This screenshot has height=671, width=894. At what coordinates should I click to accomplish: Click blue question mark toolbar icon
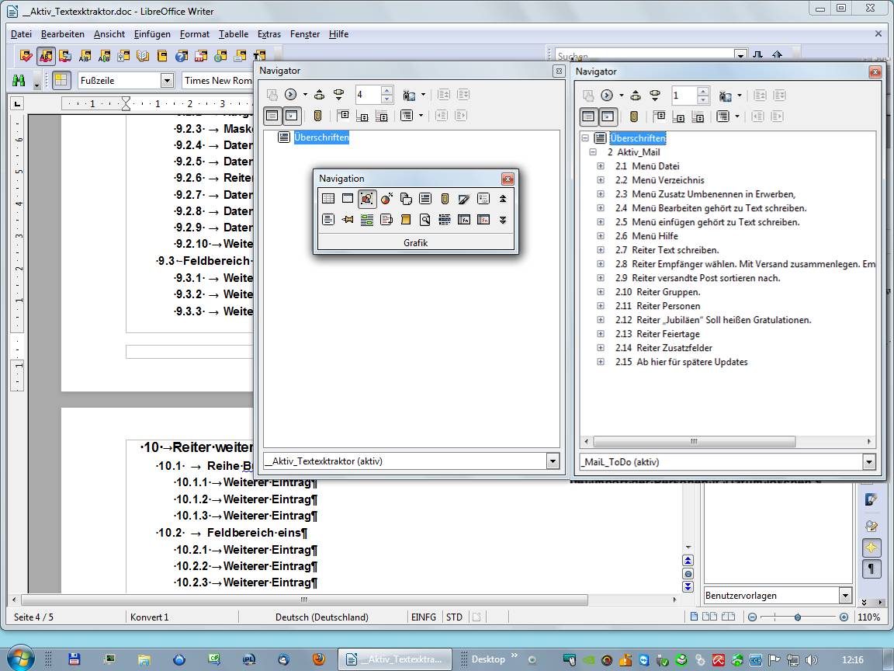(182, 56)
